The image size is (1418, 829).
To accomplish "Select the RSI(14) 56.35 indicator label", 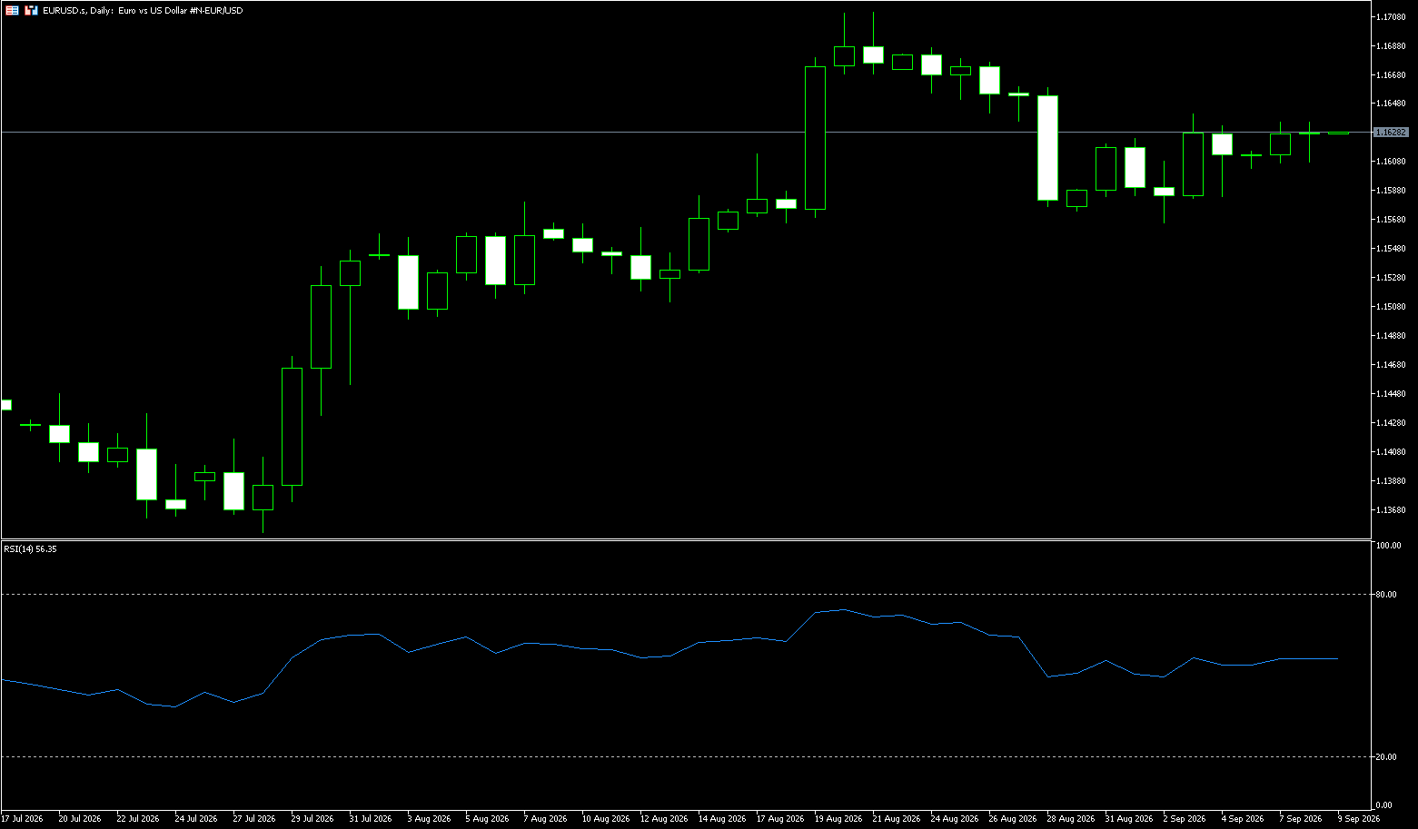I will [30, 549].
